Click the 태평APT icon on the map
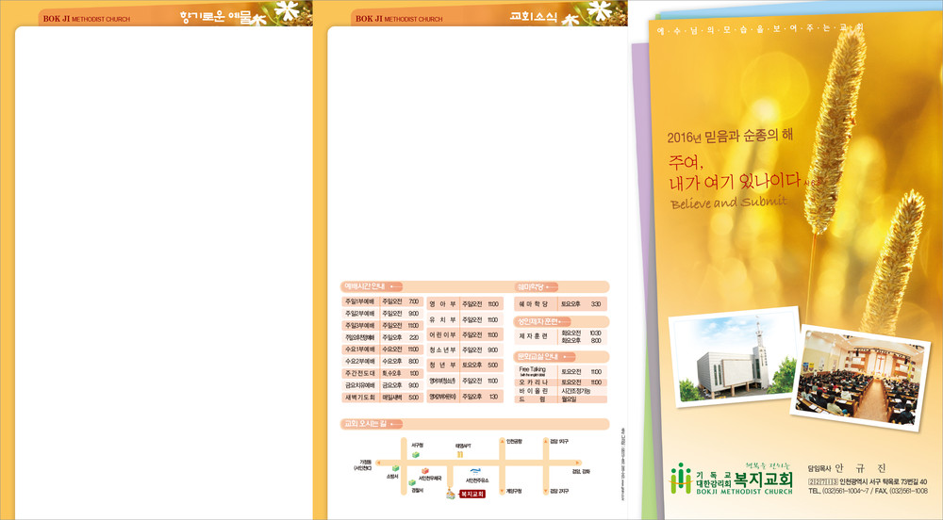This screenshot has height=520, width=943. point(461,454)
